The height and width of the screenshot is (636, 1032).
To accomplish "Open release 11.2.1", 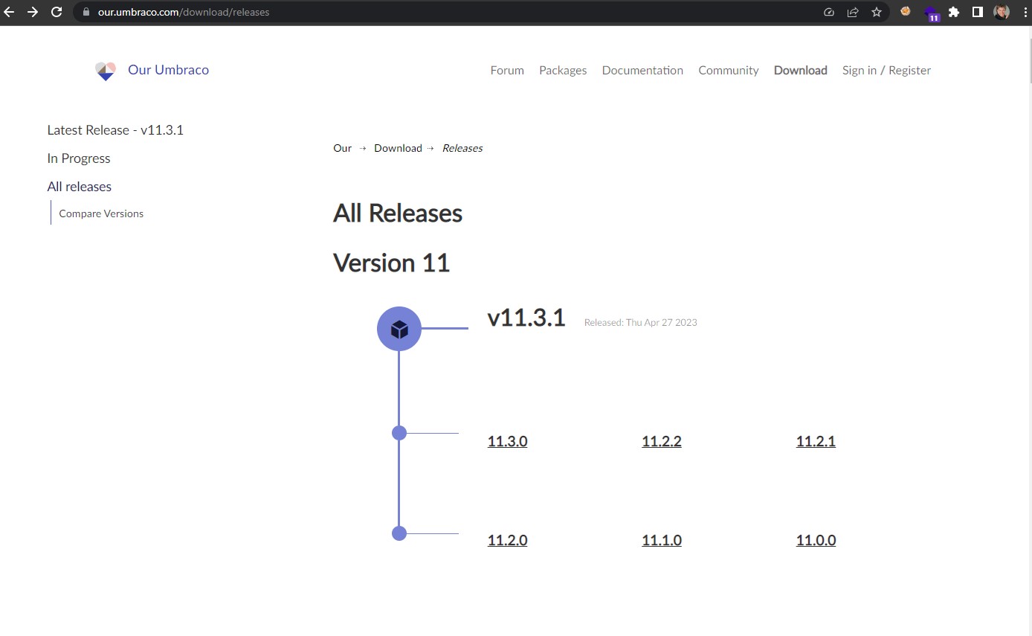I will (x=816, y=441).
